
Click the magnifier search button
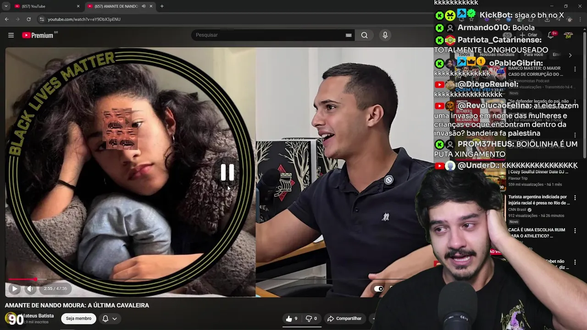364,35
